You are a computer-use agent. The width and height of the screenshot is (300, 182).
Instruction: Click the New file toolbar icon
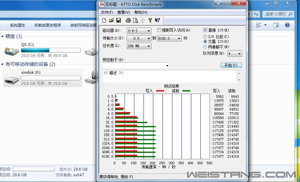104,21
